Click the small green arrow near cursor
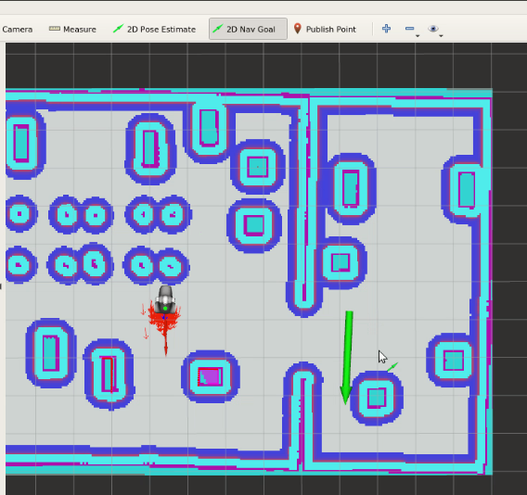Viewport: 527px width, 495px height. coord(392,367)
